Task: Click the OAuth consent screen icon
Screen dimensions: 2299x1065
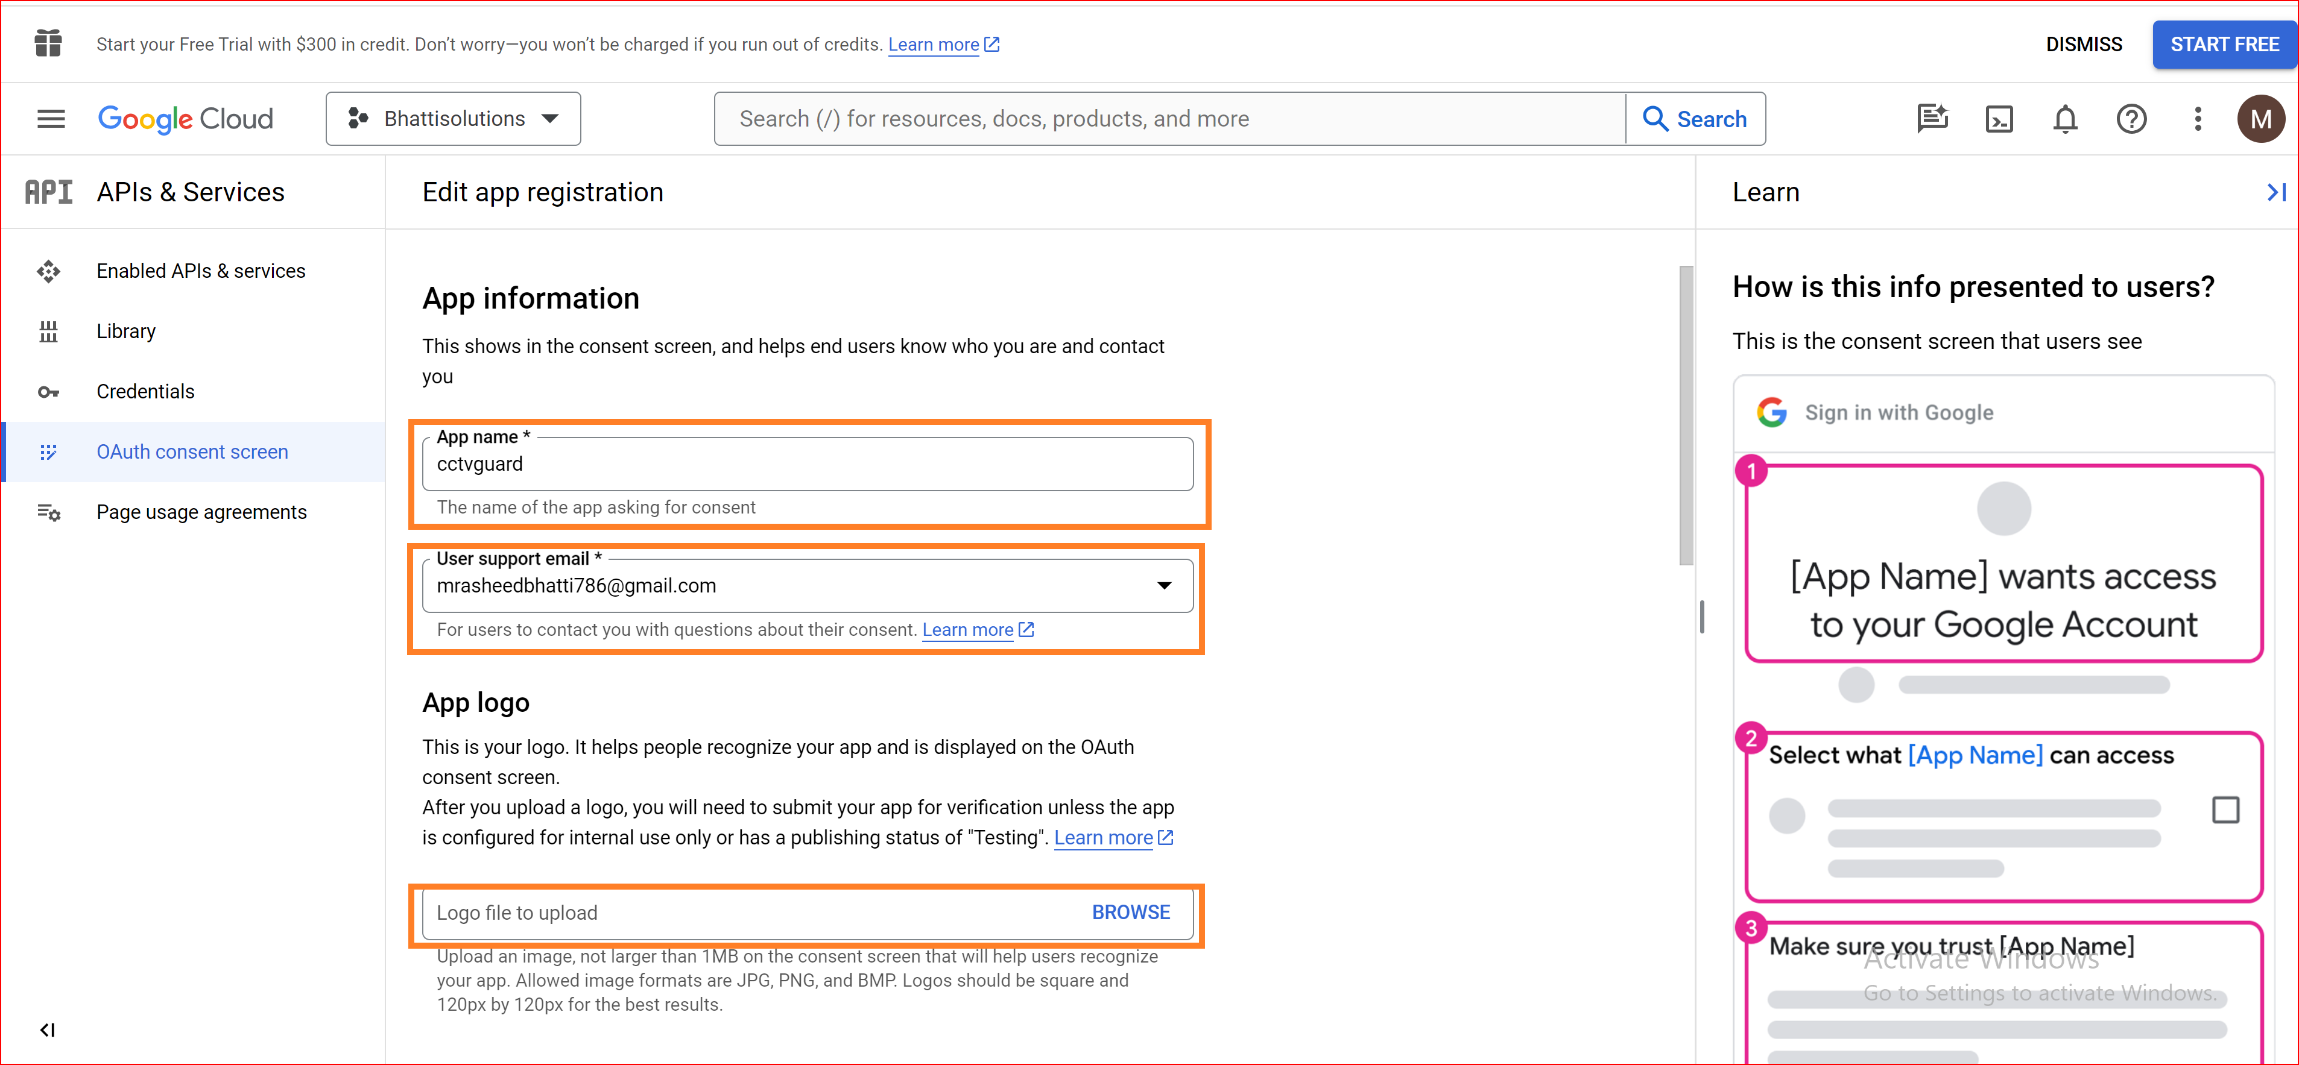Action: coord(48,452)
